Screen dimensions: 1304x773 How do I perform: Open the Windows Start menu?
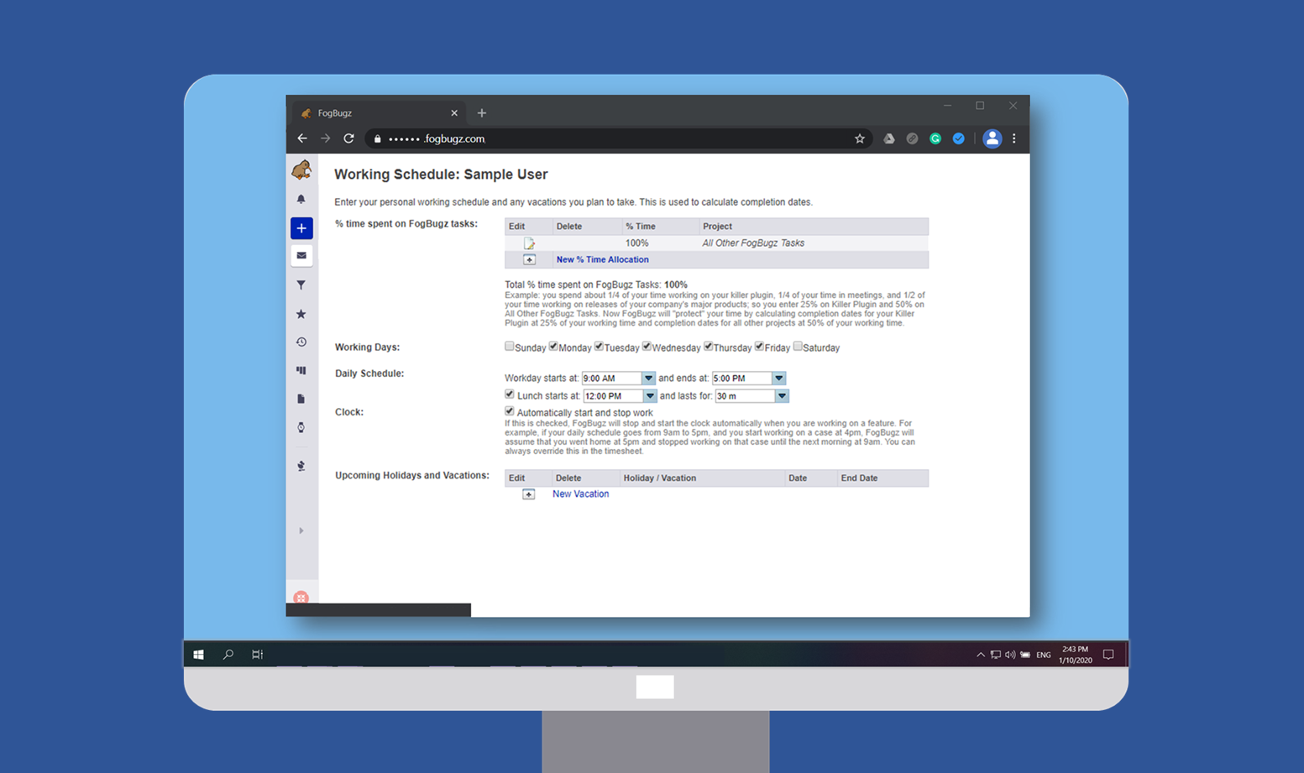tap(199, 655)
